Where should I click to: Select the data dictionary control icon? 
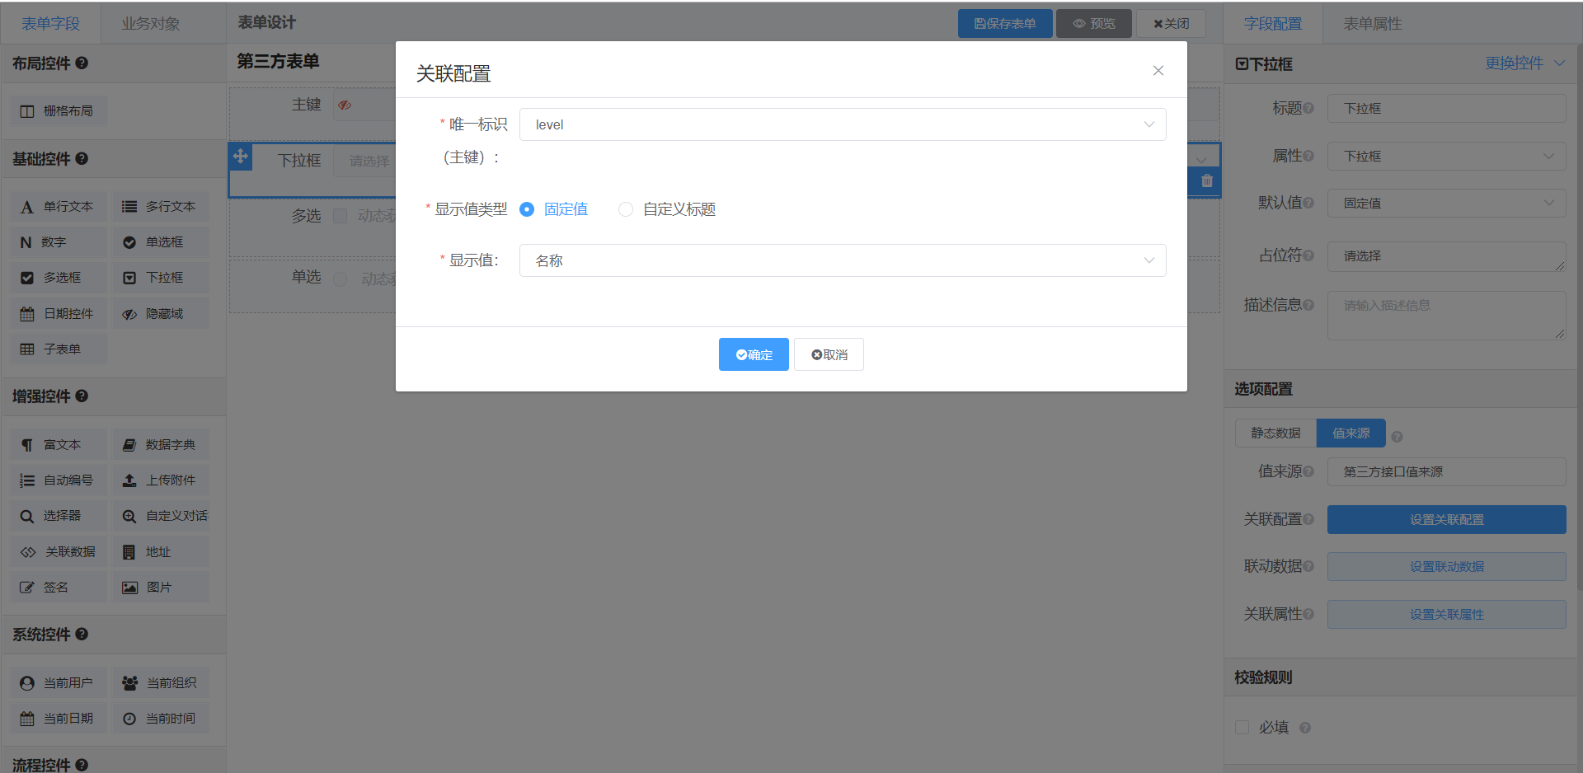click(x=129, y=445)
